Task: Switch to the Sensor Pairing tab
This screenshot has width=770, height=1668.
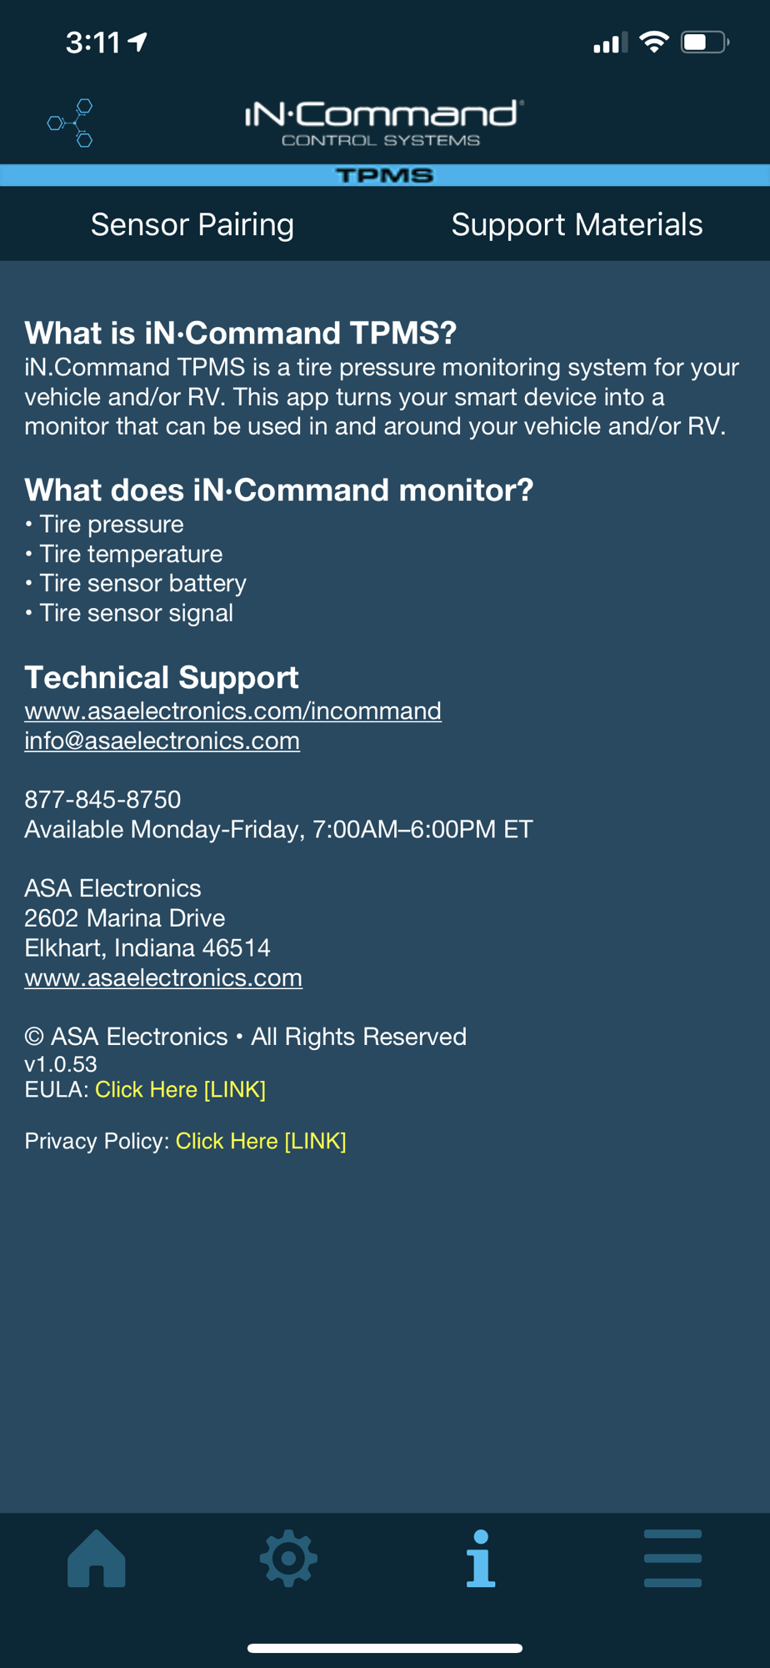Action: click(x=192, y=224)
